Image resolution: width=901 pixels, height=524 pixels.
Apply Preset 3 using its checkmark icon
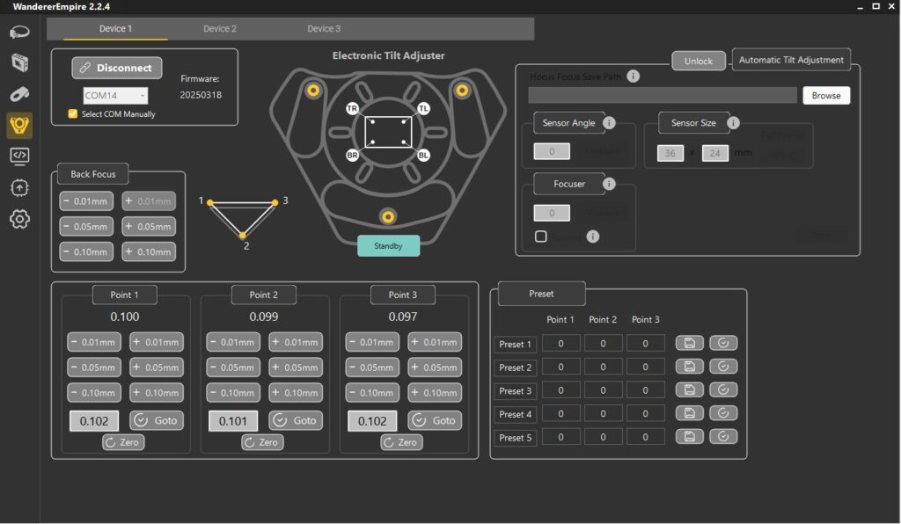click(723, 389)
